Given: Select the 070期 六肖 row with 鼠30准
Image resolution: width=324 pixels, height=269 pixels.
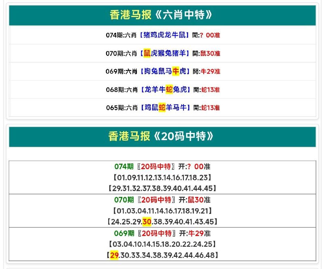Looking at the screenshot, I should click(x=163, y=53).
